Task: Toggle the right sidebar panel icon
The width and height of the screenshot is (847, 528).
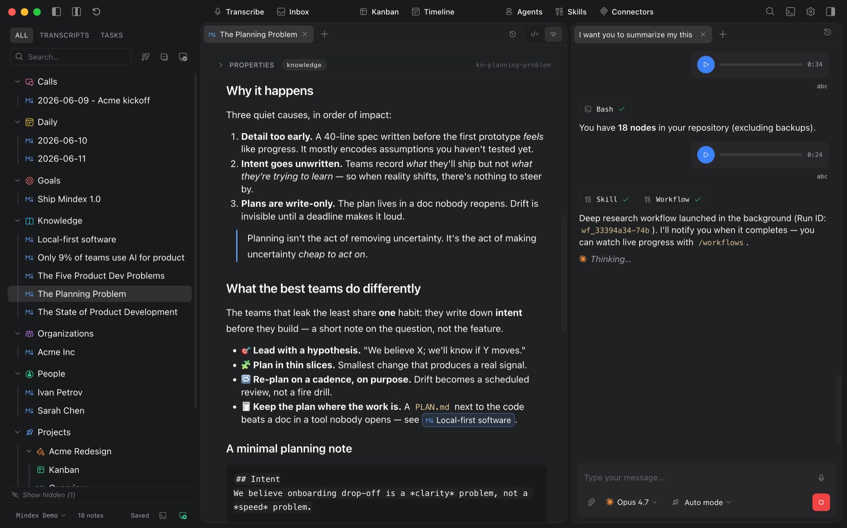Action: click(830, 12)
